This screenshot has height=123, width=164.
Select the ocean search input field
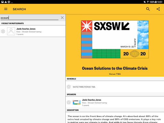[x=29, y=18]
